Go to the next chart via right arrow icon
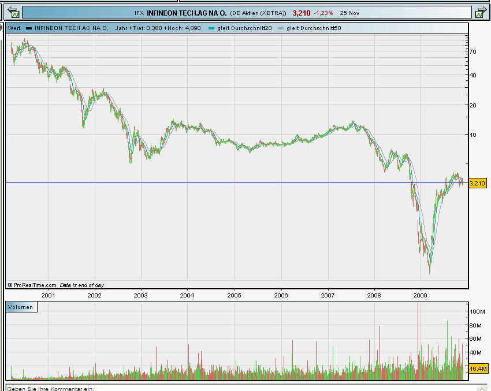491x391 pixels. click(x=481, y=13)
